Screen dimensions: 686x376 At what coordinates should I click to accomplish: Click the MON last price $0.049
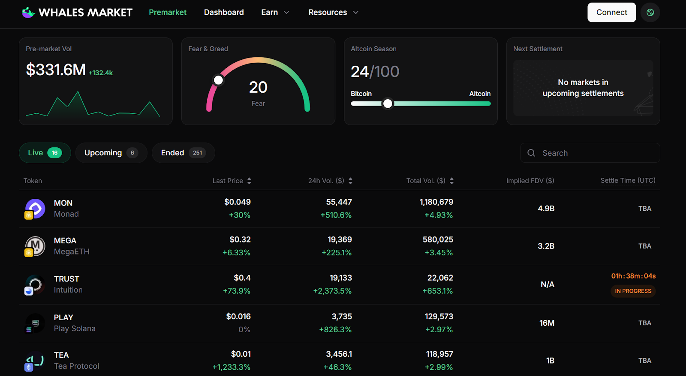237,202
